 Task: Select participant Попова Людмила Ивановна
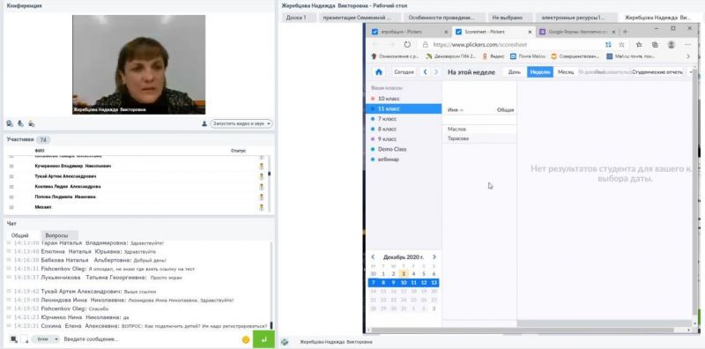(65, 197)
